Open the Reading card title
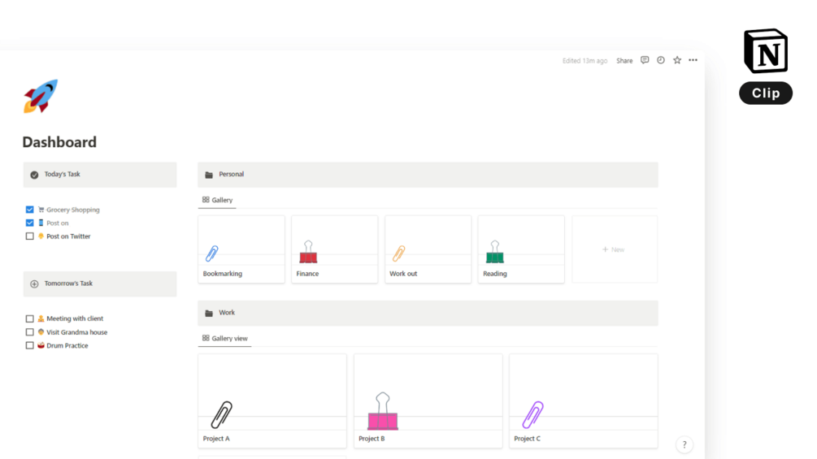The height and width of the screenshot is (459, 817). [495, 274]
